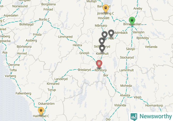Select the yellow train marker at Halmstad C

coord(41,111)
